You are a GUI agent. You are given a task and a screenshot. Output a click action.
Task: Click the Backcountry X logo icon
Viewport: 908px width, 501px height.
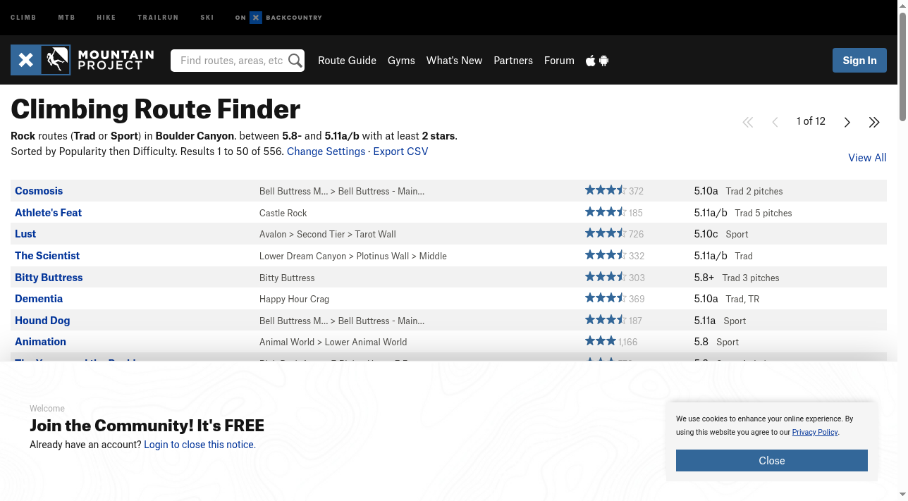[x=256, y=18]
